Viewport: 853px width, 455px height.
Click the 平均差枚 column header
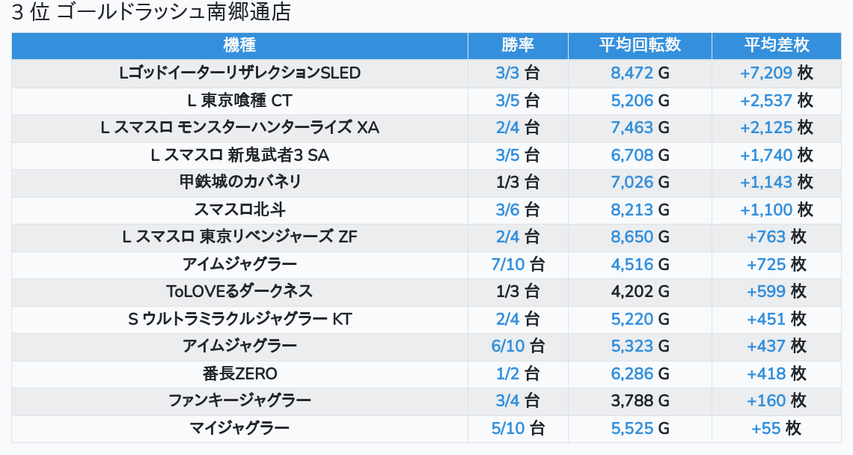pyautogui.click(x=777, y=45)
